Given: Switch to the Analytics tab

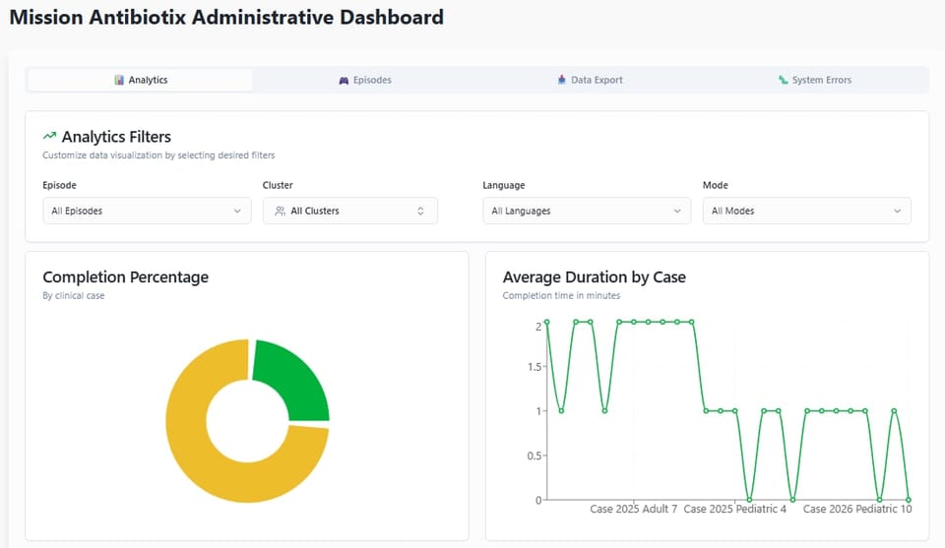Looking at the screenshot, I should tap(140, 80).
